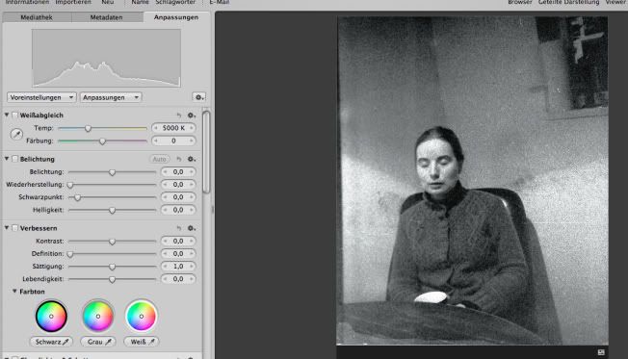Click the Geteilte Darstellung toolbar button
Screen dimensions: 628x359
568,2
